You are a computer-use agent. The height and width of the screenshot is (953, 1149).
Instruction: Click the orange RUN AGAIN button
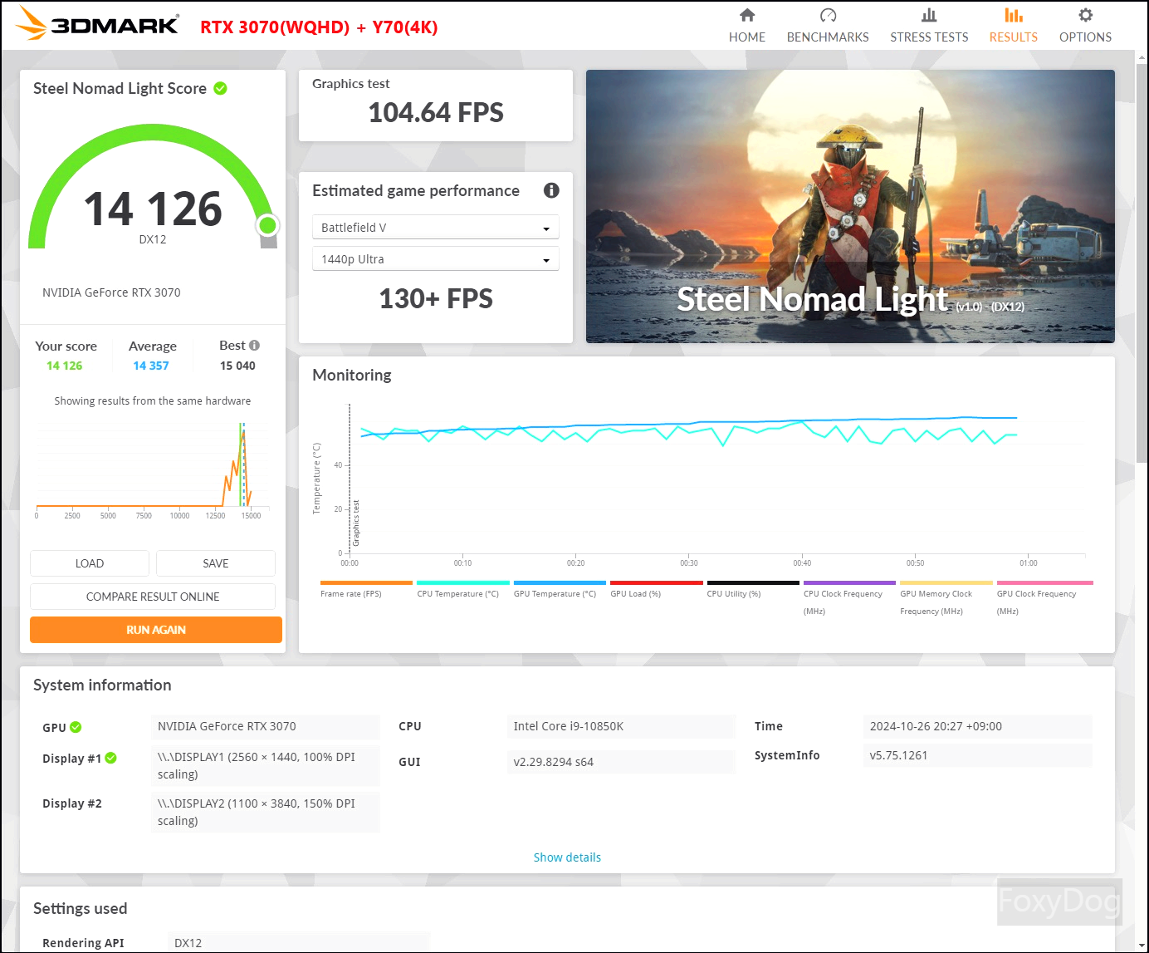156,630
